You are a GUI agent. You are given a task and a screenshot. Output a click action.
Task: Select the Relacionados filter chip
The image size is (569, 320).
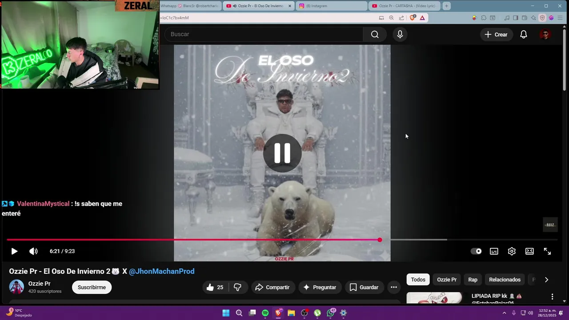click(x=505, y=280)
